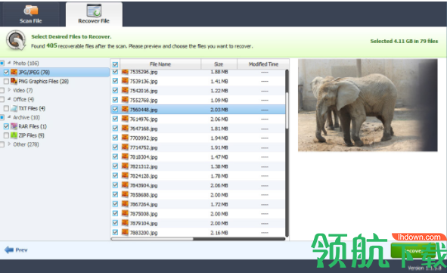
Task: Click the file icon of 7700992.jpg
Action: click(x=125, y=138)
